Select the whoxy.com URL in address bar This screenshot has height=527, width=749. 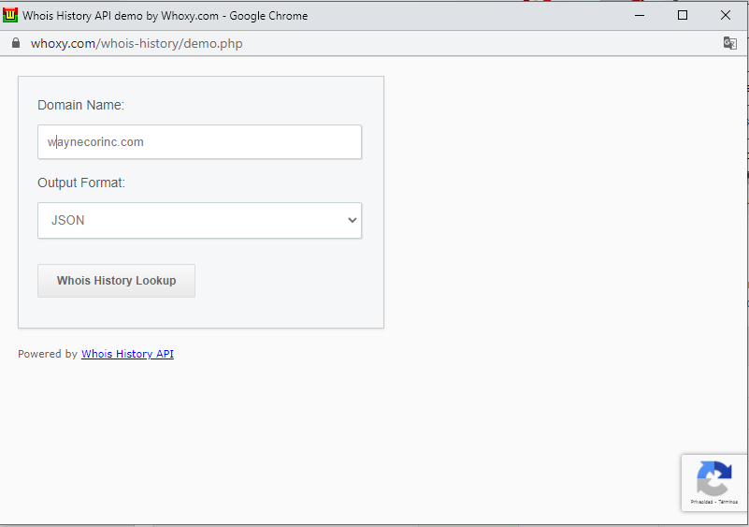pos(137,43)
